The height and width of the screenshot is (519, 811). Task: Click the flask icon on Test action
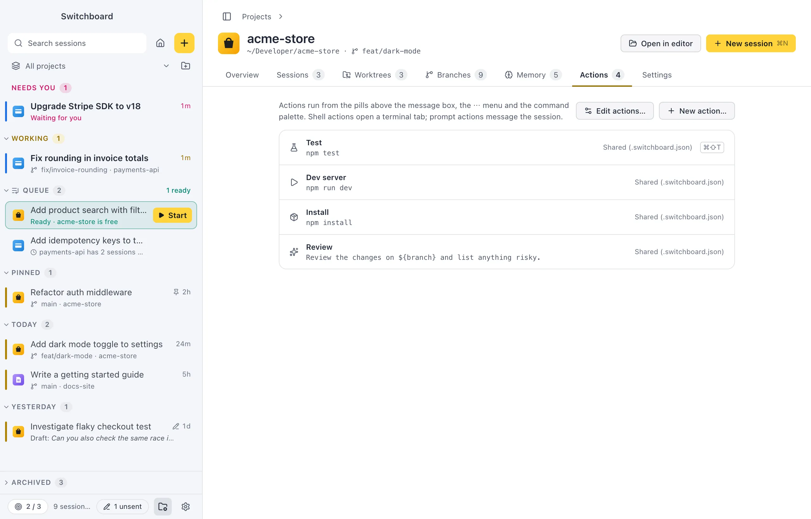click(294, 147)
